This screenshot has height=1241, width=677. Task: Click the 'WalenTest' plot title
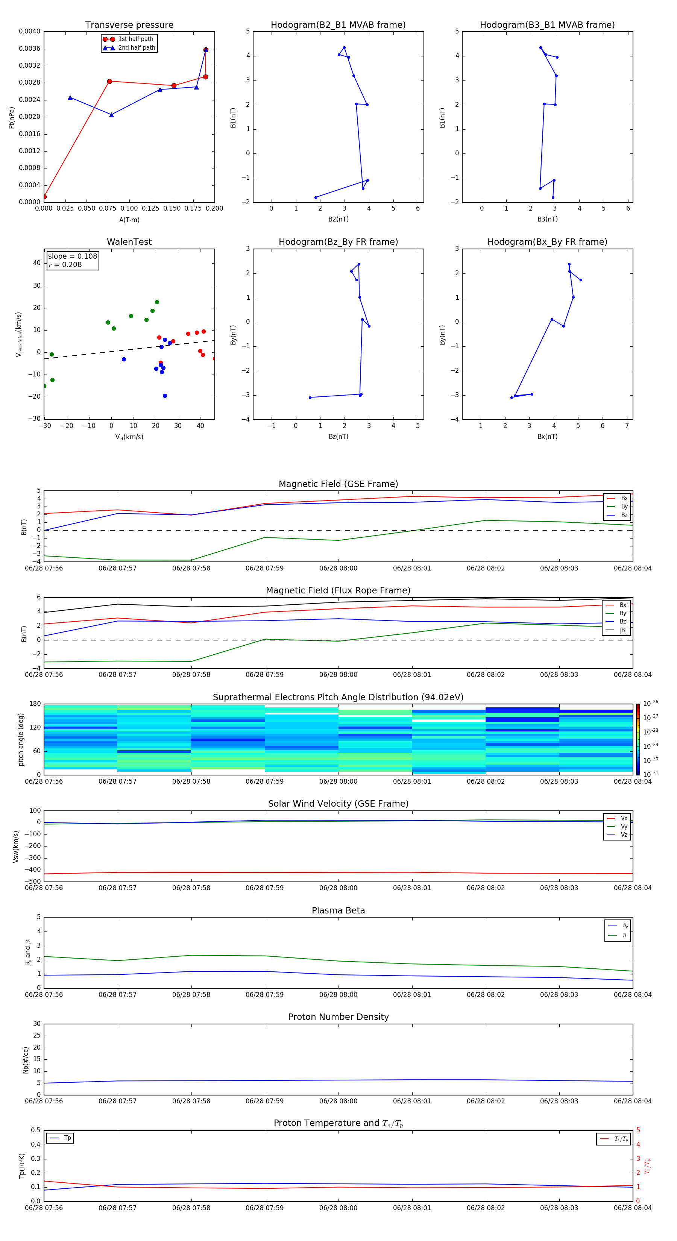pos(129,242)
